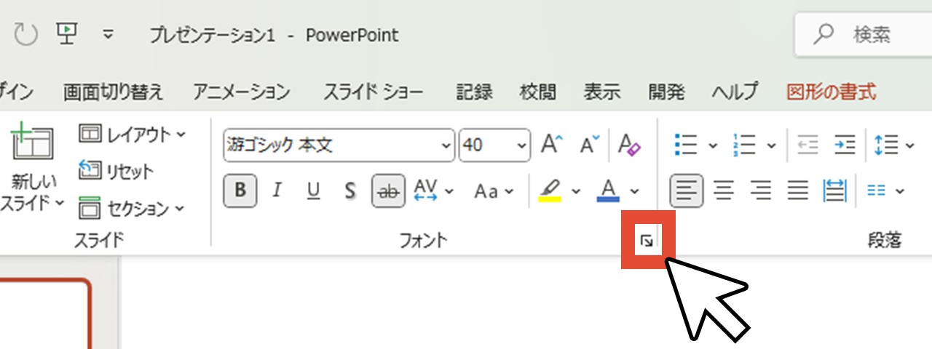Screen dimensions: 932x349
Task: Open the 画面切り替え tab
Action: (x=113, y=92)
